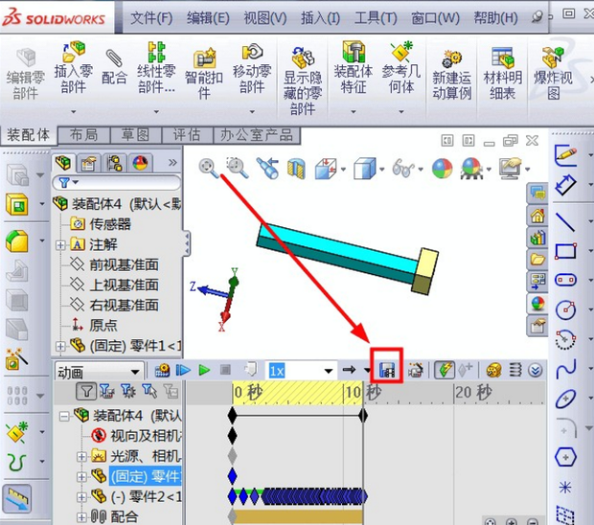Expand 配合 node in motion tree
Viewport: 594px width, 525px height.
pos(81,517)
